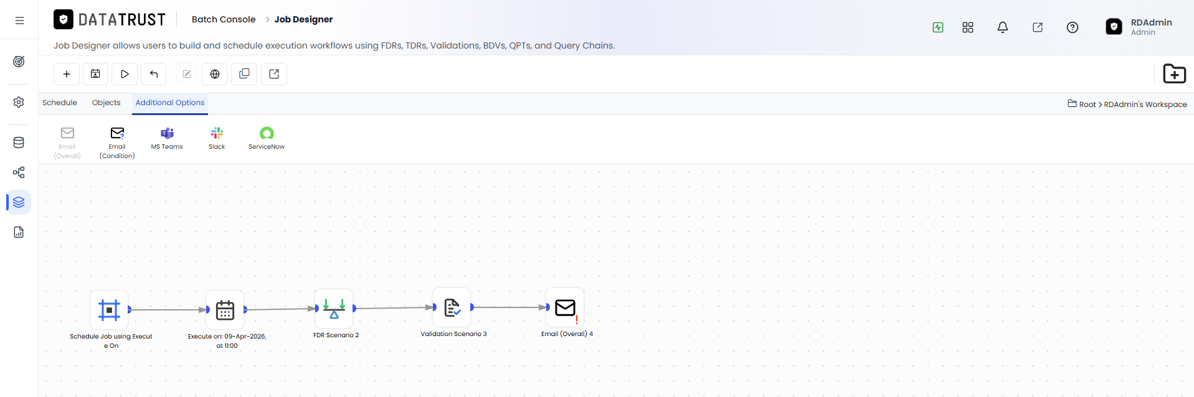
Task: Select the Email (Overall) 4 node
Action: tap(565, 307)
